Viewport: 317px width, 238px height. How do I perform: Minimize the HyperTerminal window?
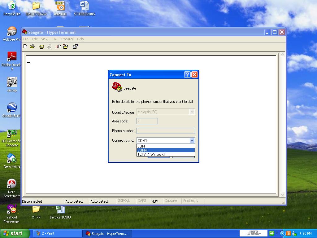[267, 32]
